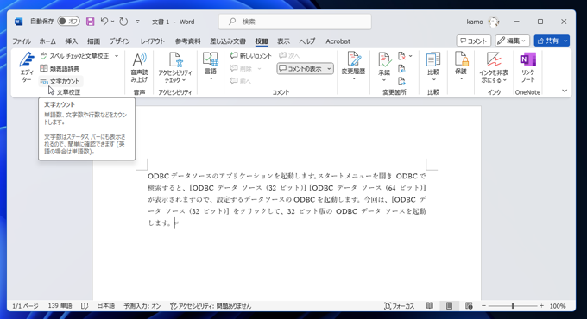Go to next change icon

pos(401,81)
